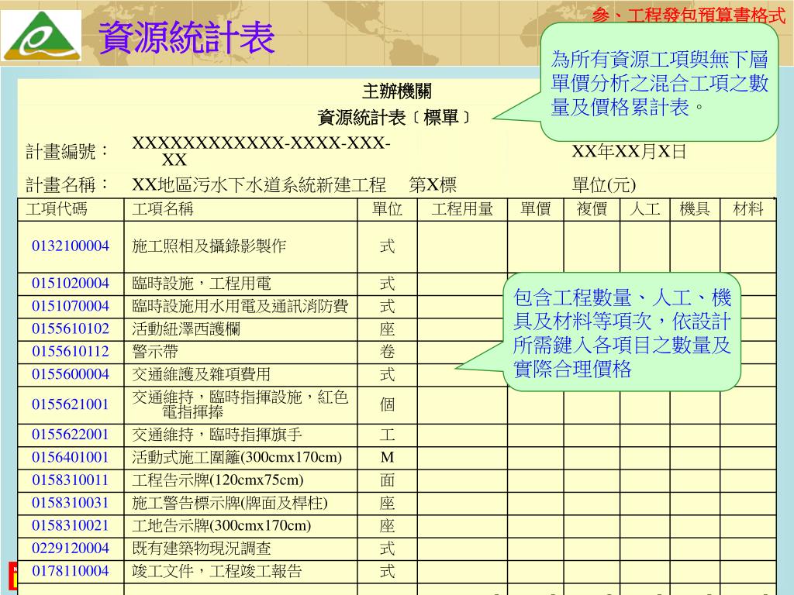Click the red 參、工程發包預算書格式 heading
Image resolution: width=794 pixels, height=595 pixels.
click(689, 15)
